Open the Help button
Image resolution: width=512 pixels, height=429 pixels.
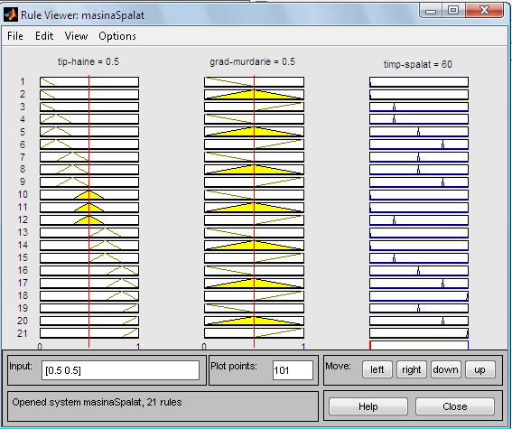pos(368,406)
